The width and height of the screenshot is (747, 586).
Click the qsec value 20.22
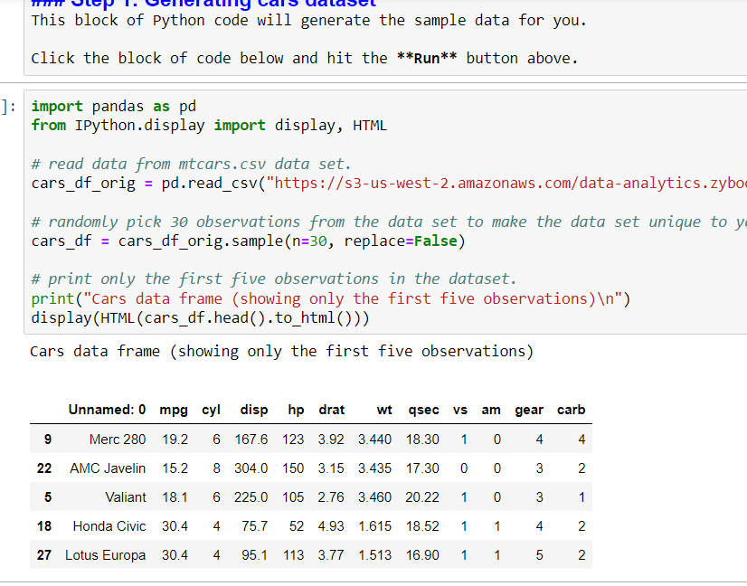[422, 497]
